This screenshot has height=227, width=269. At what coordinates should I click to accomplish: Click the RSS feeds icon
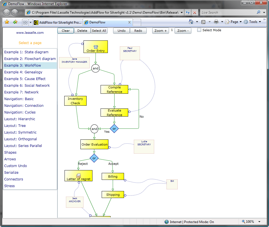203,21
